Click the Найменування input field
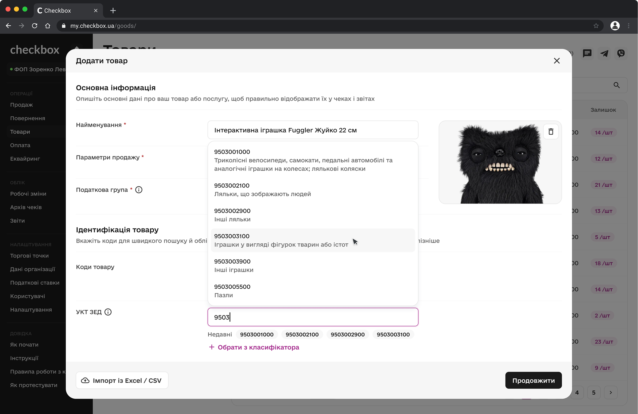This screenshot has height=414, width=638. pos(313,130)
